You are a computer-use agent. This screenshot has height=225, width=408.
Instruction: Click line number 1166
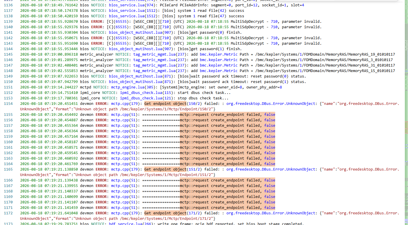[8, 180]
